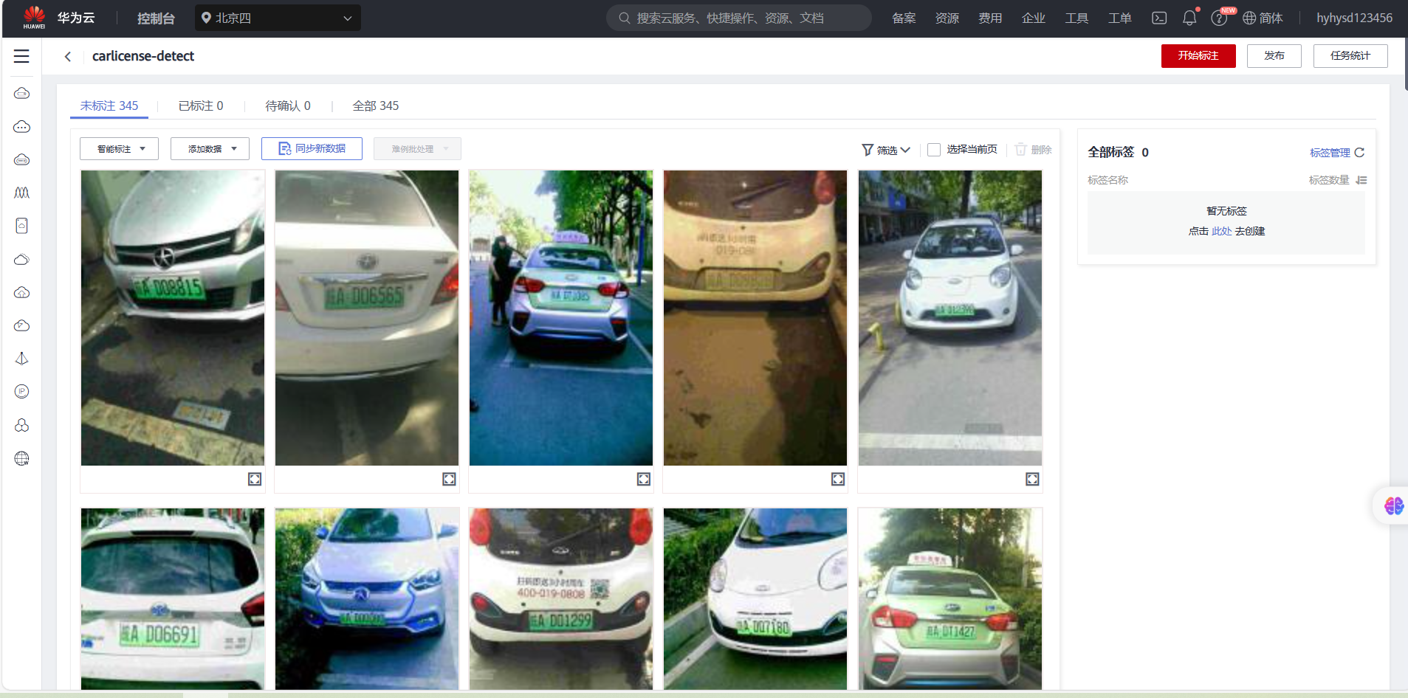Open the cloud disk slot sidebar icon
The width and height of the screenshot is (1408, 698).
click(22, 159)
